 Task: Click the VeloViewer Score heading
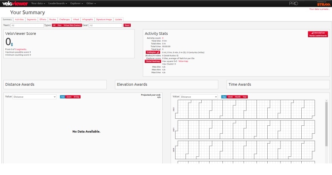(x=20, y=34)
